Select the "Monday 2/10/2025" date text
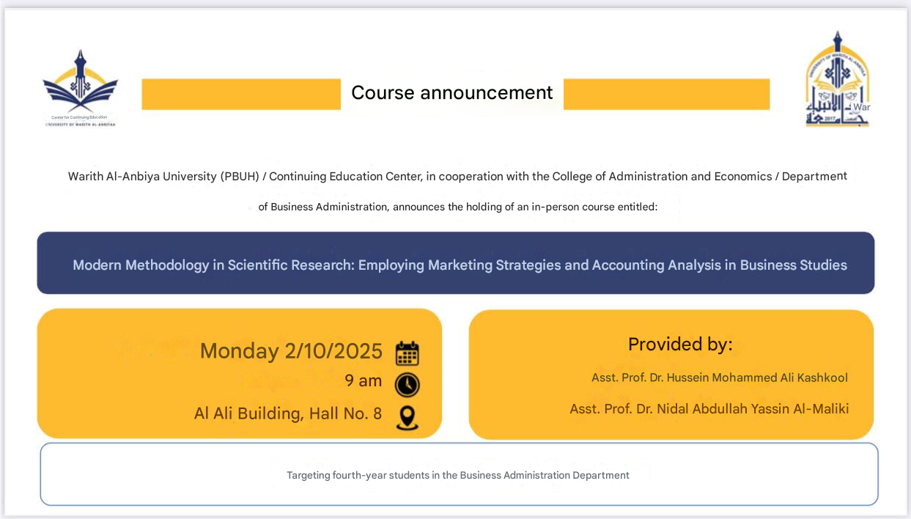 click(x=291, y=351)
